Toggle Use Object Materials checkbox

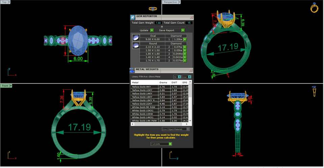(188, 129)
